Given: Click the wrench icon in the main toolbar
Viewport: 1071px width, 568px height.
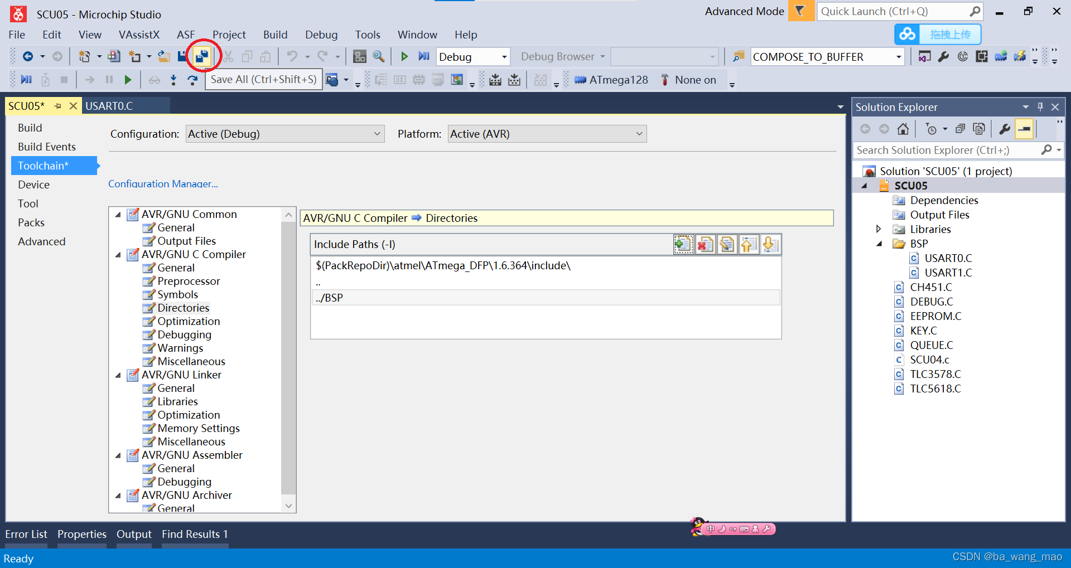Looking at the screenshot, I should (x=943, y=56).
